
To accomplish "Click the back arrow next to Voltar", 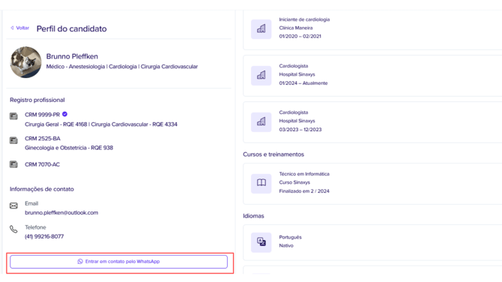I will pos(12,28).
